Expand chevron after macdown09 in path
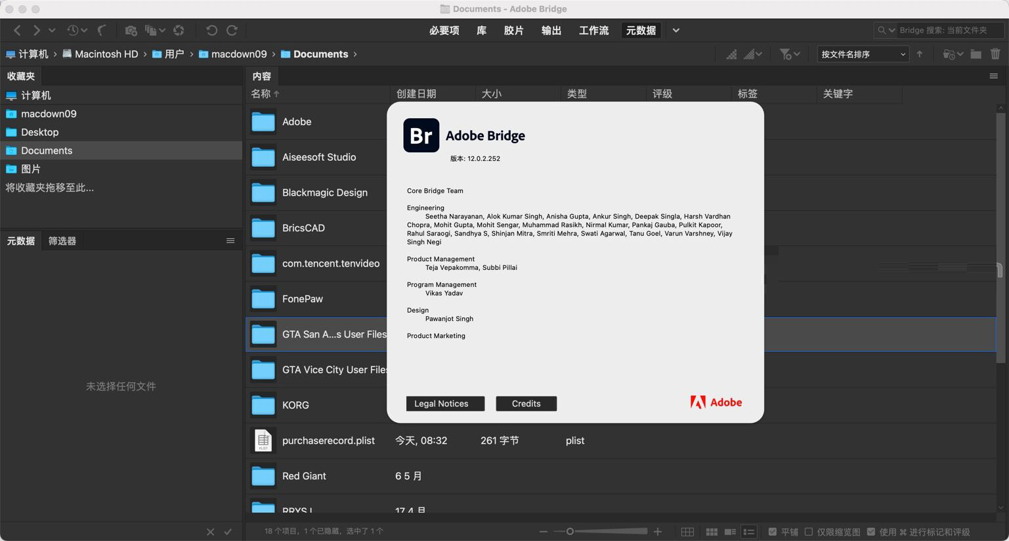Viewport: 1009px width, 541px height. point(273,54)
